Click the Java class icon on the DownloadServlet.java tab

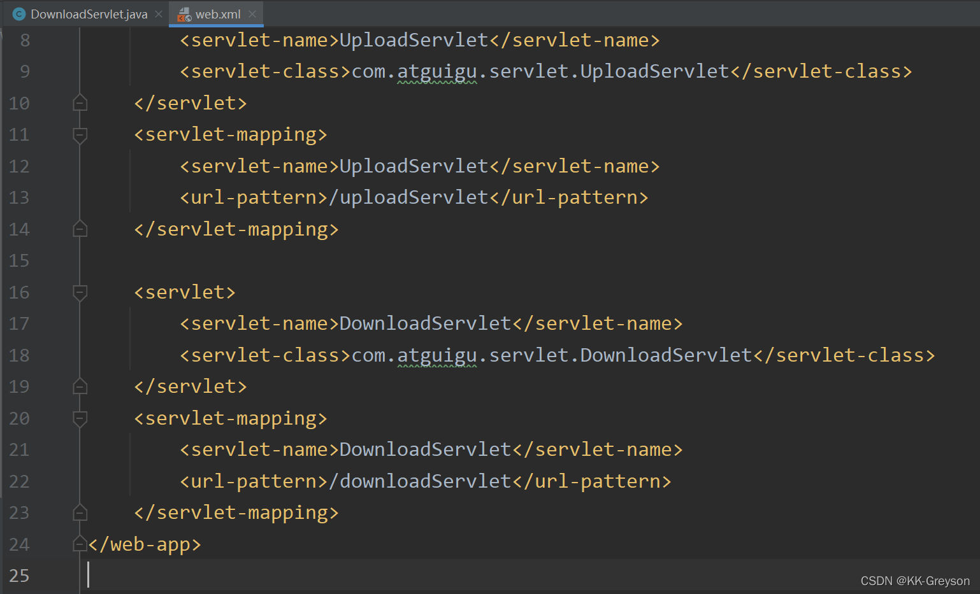click(x=19, y=14)
